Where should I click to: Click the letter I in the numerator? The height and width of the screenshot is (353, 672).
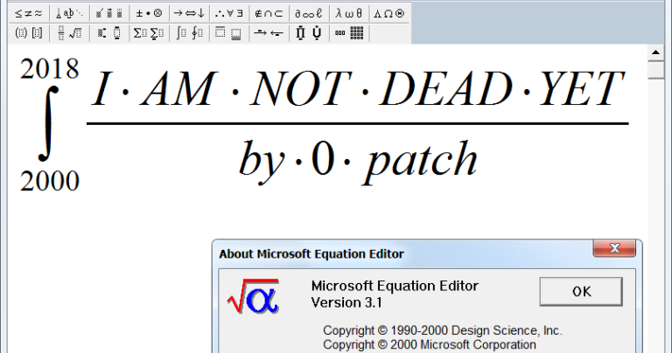coord(101,88)
